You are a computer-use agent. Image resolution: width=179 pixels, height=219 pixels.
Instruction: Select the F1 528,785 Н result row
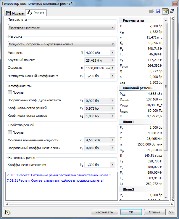[141, 161]
